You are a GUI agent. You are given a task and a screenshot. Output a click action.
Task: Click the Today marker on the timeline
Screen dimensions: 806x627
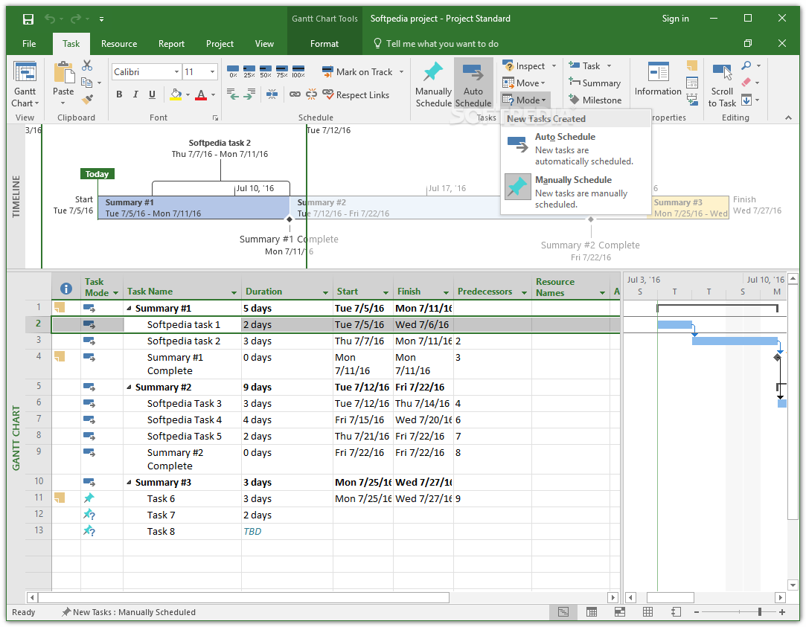[x=97, y=174]
